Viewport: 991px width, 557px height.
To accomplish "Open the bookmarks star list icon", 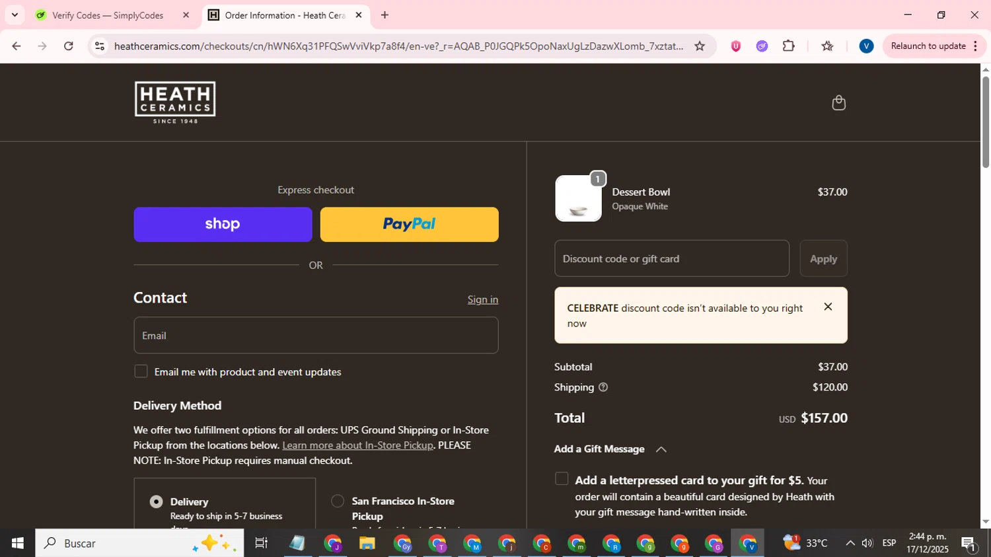I will [827, 46].
